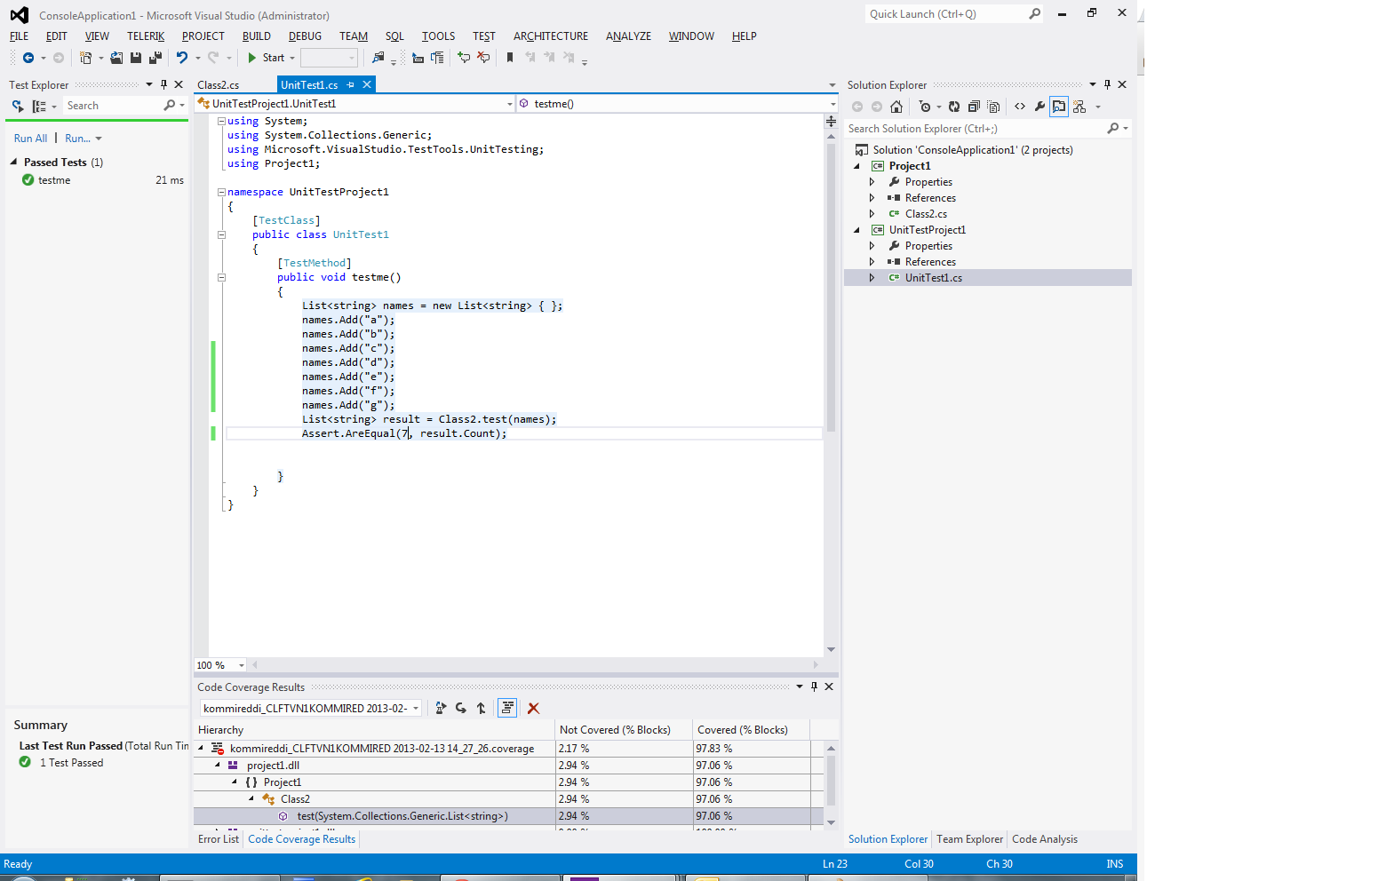Expand the Class2.cs tree node
The width and height of the screenshot is (1378, 881).
pos(872,214)
